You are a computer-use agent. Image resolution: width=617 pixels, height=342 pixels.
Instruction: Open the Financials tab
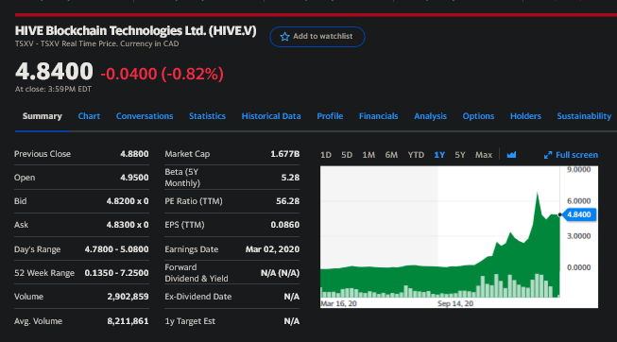tap(379, 116)
